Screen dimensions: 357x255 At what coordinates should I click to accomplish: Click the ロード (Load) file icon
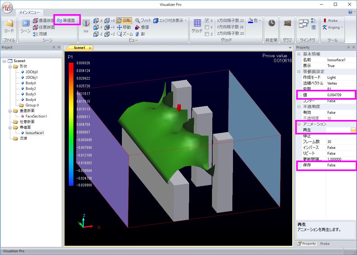(x=9, y=26)
